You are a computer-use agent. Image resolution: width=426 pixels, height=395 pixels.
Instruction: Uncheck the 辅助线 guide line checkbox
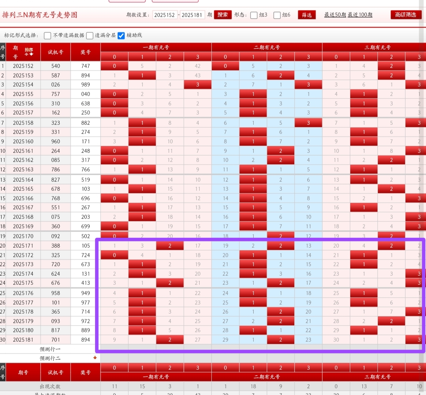click(121, 36)
